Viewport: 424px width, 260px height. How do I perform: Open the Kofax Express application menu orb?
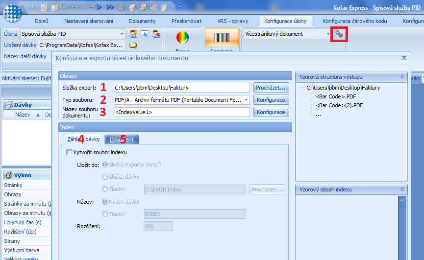click(12, 12)
